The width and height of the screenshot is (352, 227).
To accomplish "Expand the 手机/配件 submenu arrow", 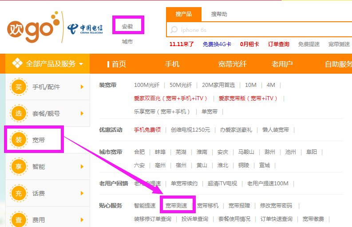I will (x=82, y=87).
